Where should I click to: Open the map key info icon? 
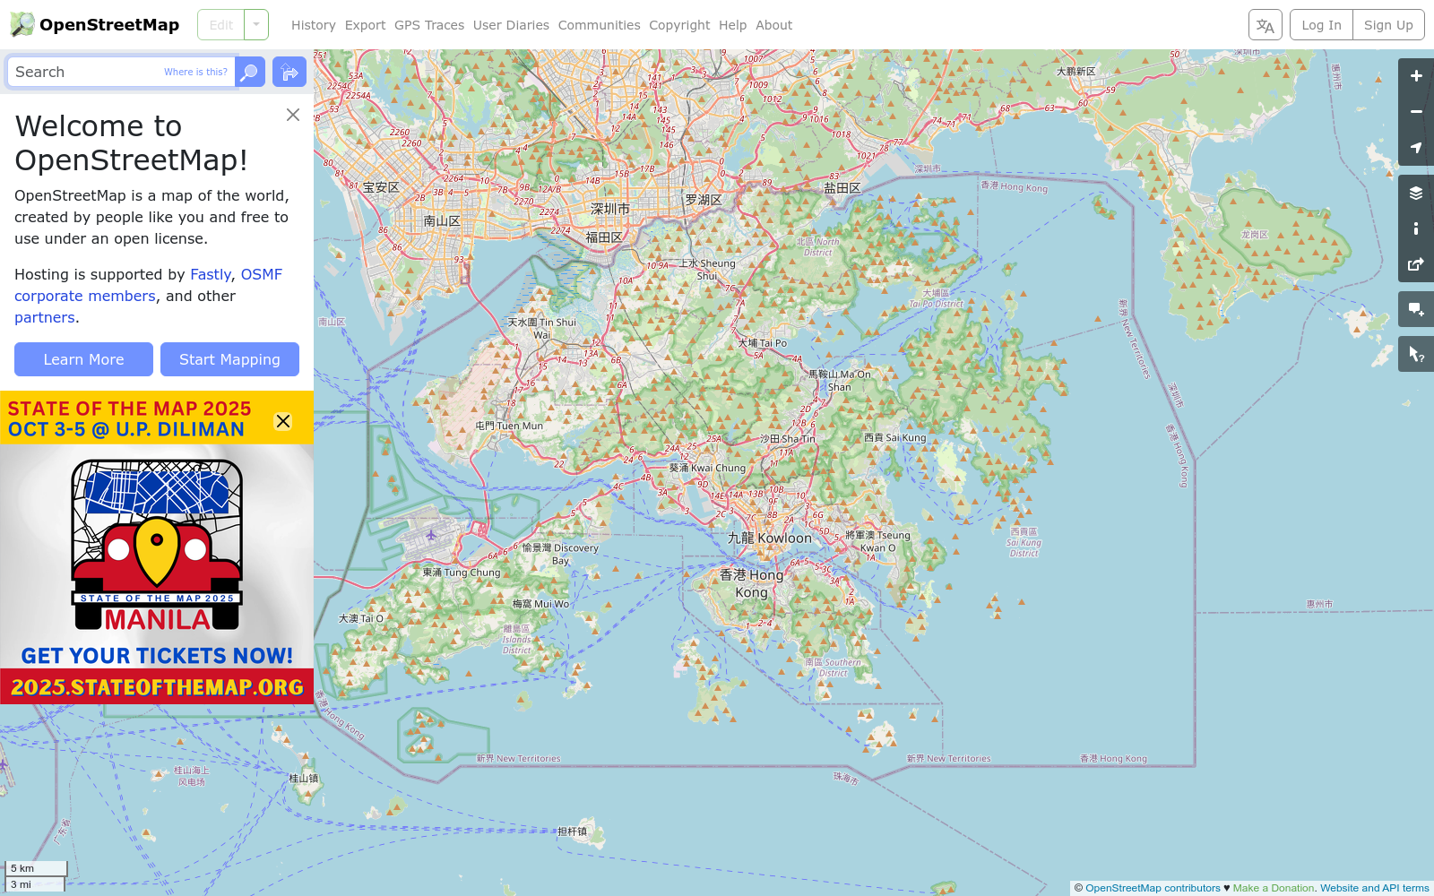coord(1416,228)
